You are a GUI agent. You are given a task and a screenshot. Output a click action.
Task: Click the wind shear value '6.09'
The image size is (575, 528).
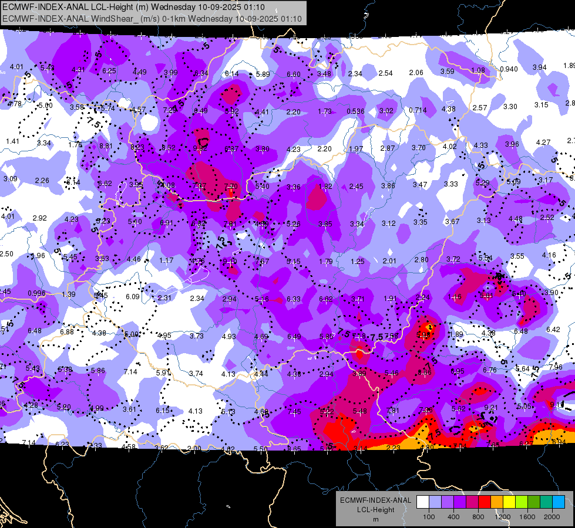pos(133,297)
